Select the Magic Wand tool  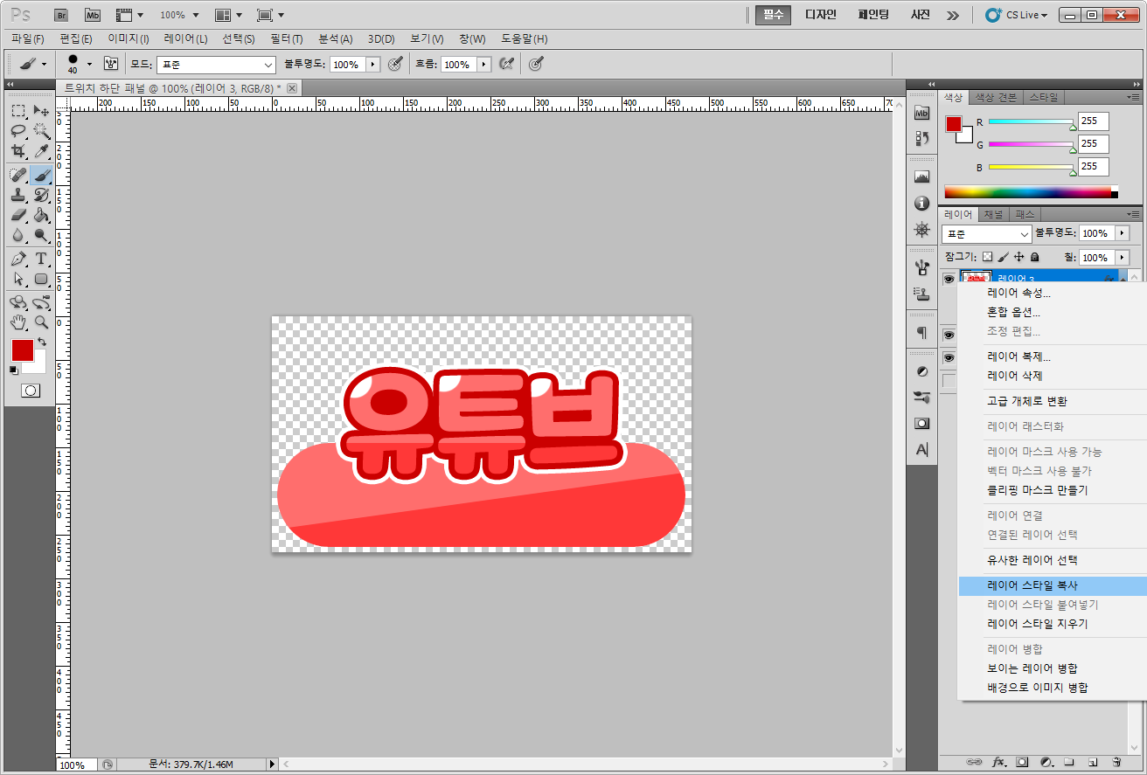[x=41, y=131]
